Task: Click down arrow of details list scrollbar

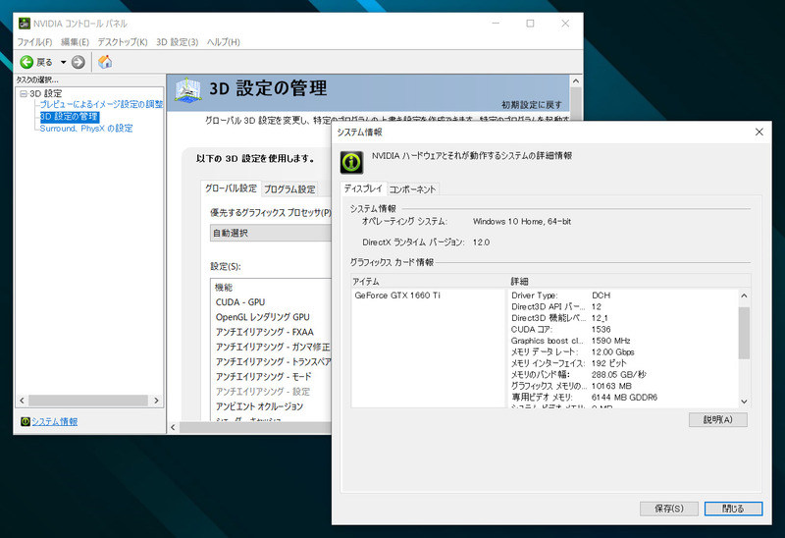Action: click(744, 402)
